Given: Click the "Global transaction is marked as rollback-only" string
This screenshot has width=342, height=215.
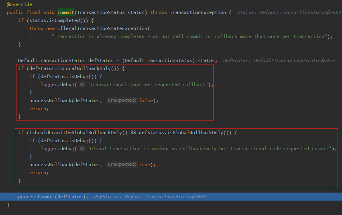Looking at the screenshot, I should click(209, 149).
